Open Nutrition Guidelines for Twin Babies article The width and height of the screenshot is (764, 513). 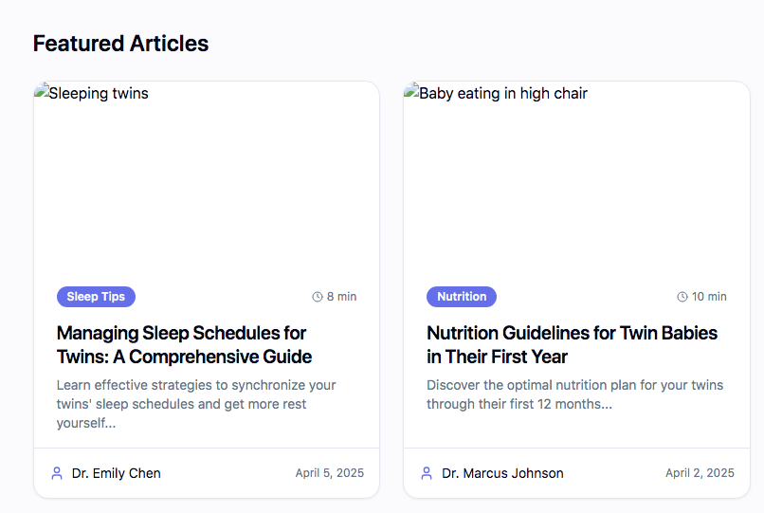point(572,345)
